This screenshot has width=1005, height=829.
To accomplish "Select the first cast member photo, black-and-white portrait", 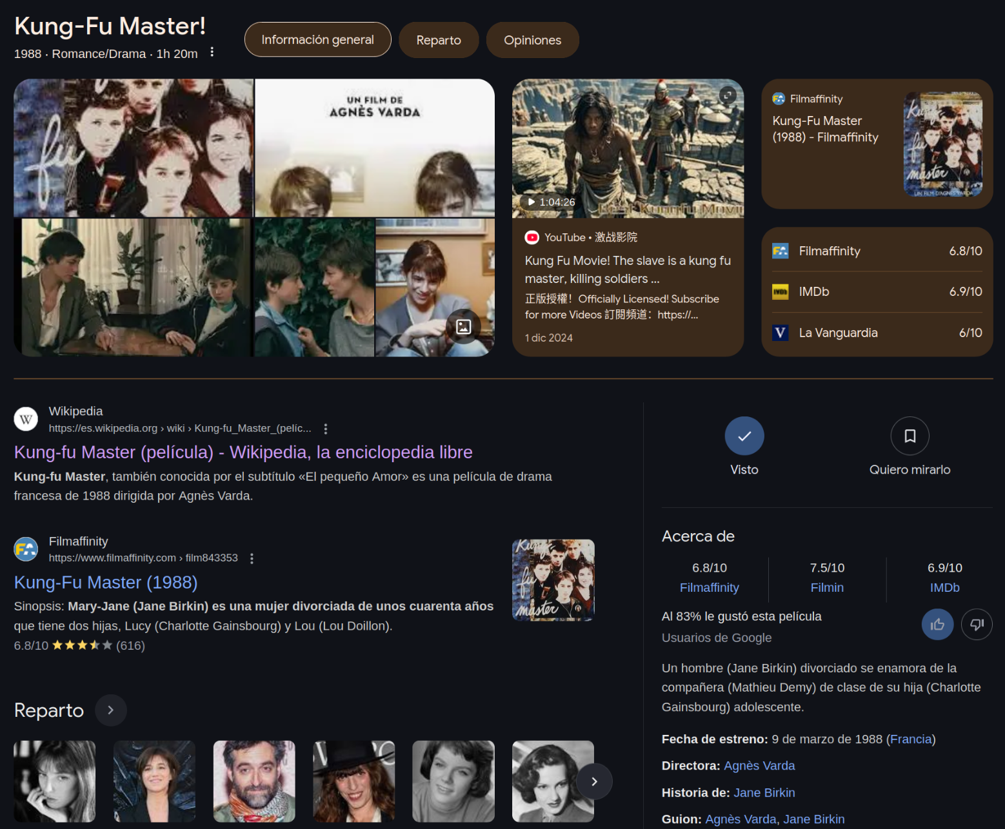I will 55,781.
